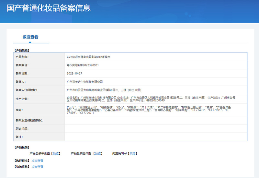Open 预览 link for 产品包装平面图

[x=56, y=153]
